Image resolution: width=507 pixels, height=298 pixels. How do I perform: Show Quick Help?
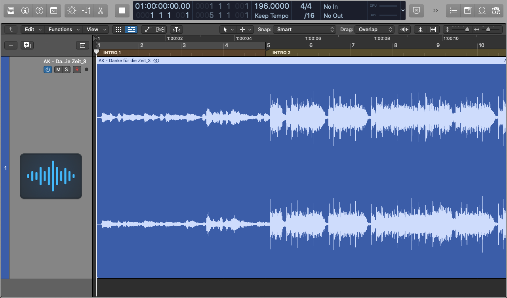point(39,11)
